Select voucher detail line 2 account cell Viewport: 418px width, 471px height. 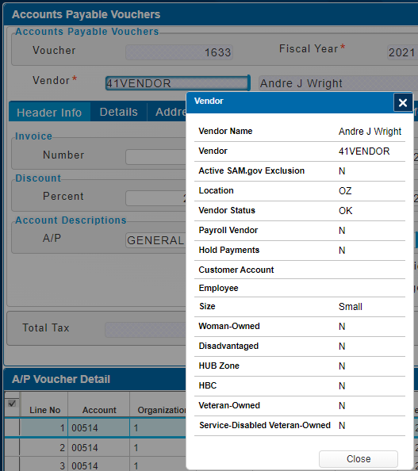(99, 447)
